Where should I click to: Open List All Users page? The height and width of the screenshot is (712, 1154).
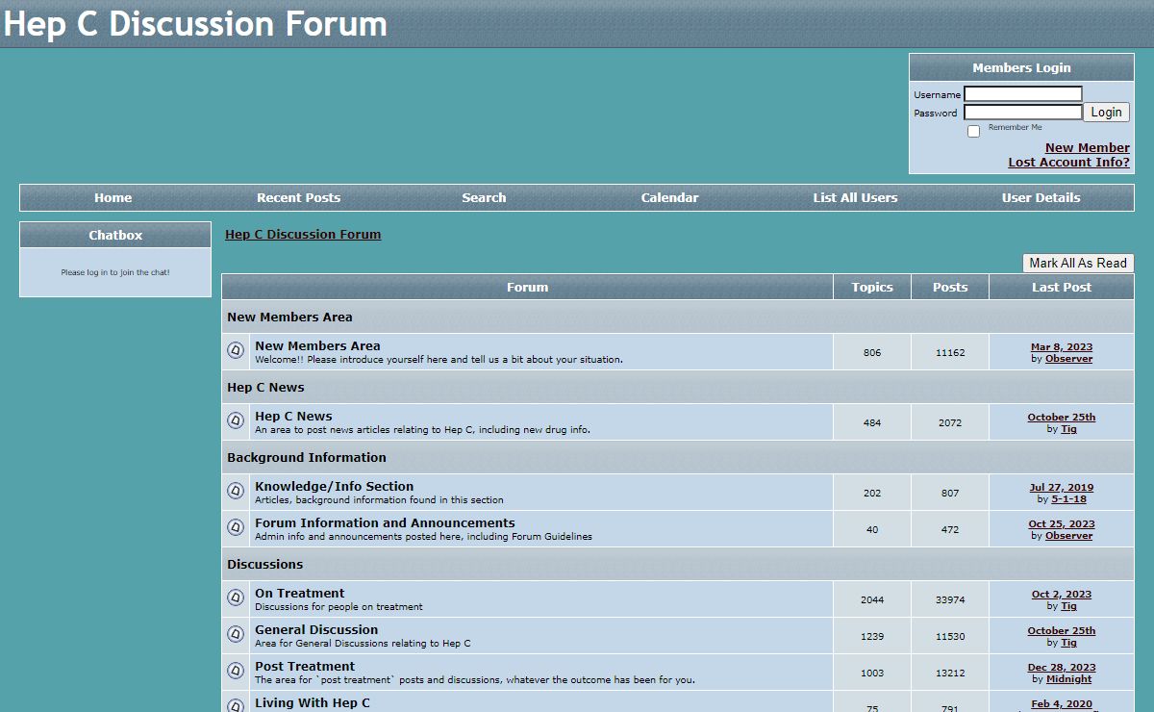pos(855,197)
